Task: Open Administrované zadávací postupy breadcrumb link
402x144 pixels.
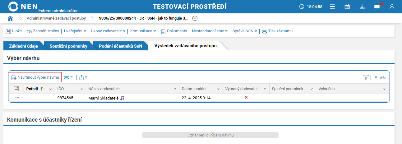Action: 56,18
